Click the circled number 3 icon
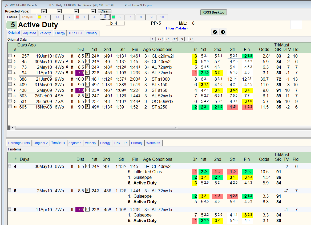311x225 pixels. 223,32
